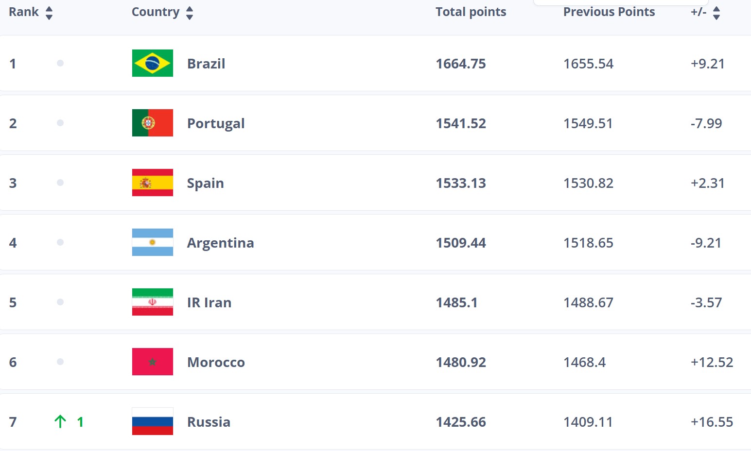
Task: Sort table by +/- column arrows
Action: pyautogui.click(x=716, y=13)
